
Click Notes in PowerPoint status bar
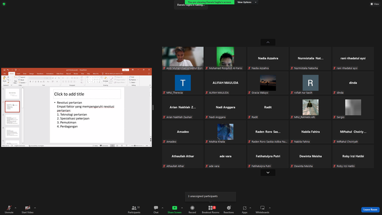95,146
